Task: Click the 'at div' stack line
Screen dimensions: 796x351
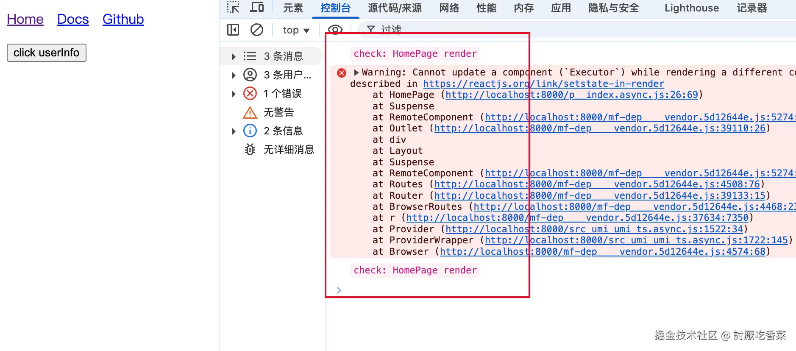Action: (x=389, y=139)
